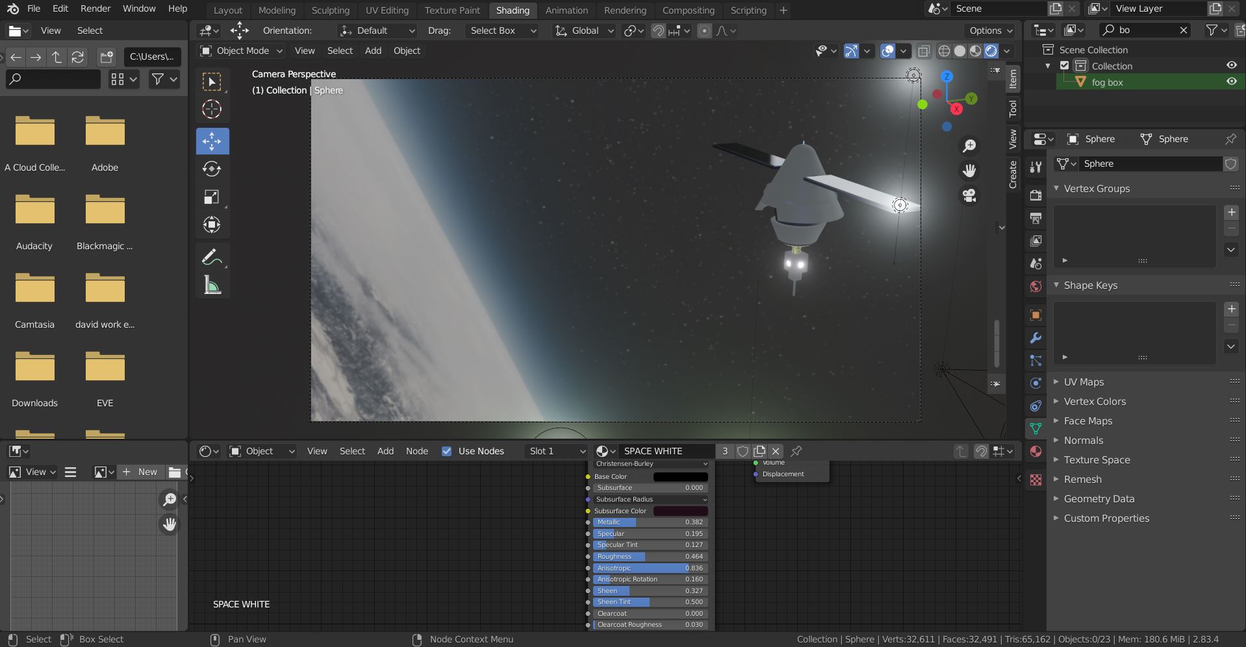The image size is (1246, 647).
Task: Switch to the Texture Paint workspace tab
Action: pyautogui.click(x=452, y=10)
